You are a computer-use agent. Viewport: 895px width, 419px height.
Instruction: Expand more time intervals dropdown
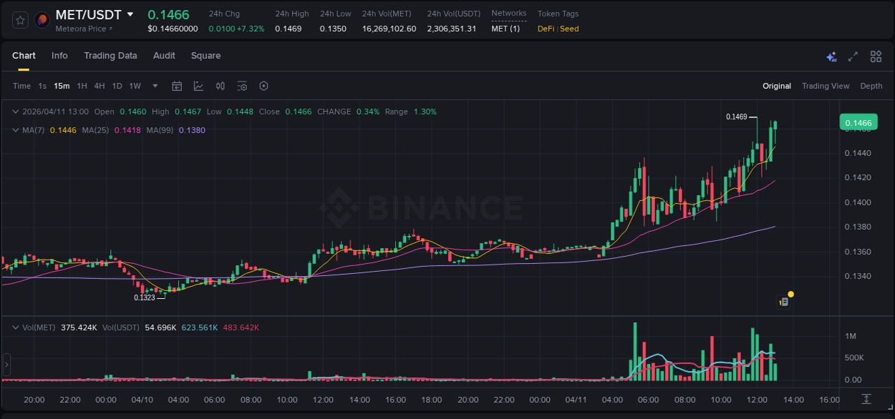pyautogui.click(x=155, y=86)
